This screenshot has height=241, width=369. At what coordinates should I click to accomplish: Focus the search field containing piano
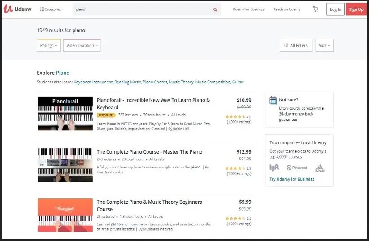point(147,9)
